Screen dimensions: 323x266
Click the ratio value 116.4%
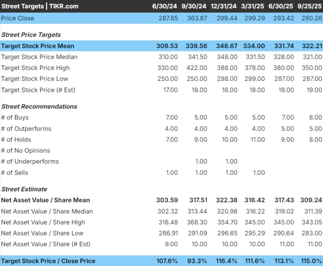tap(226, 261)
